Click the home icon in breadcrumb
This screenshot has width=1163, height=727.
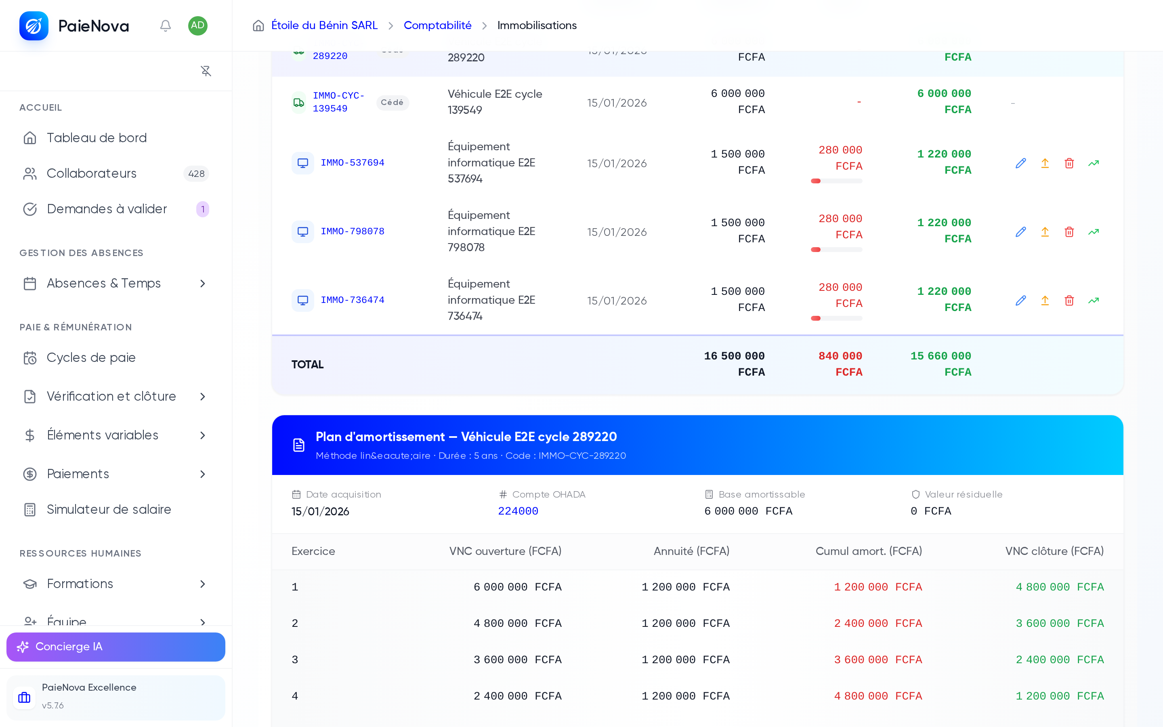(258, 25)
